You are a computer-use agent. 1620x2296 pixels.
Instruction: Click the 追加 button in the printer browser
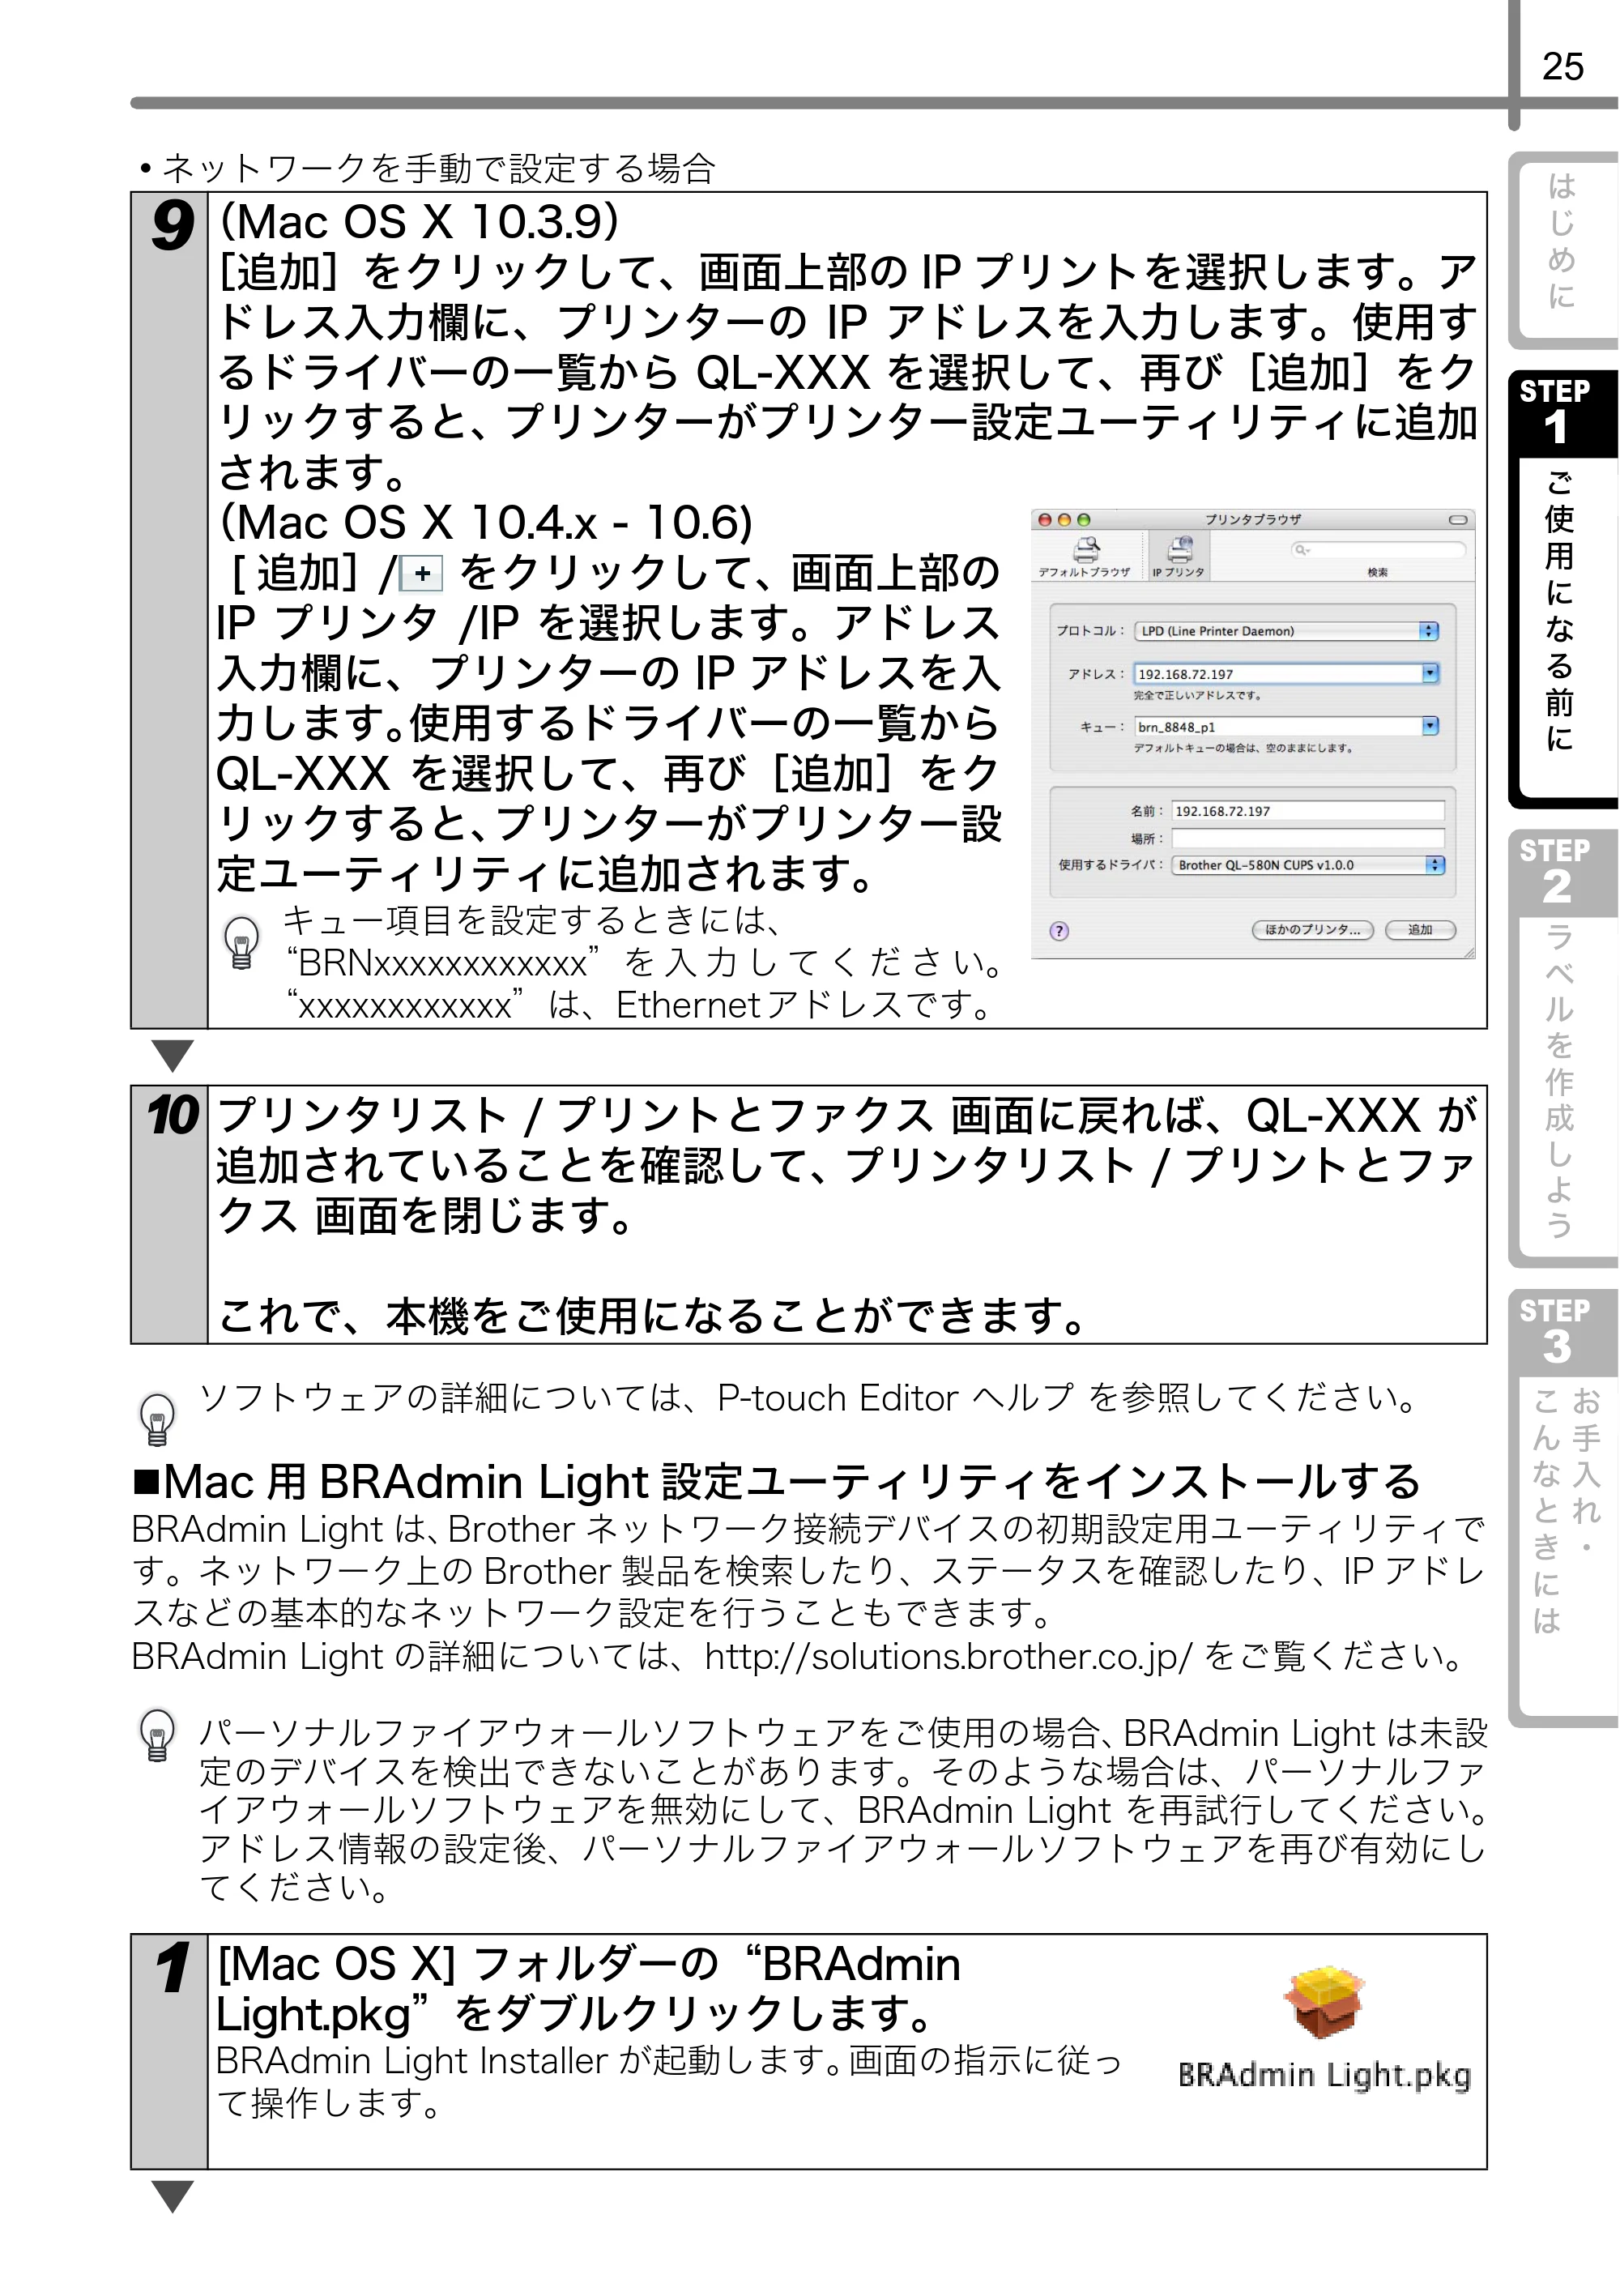tap(1420, 930)
